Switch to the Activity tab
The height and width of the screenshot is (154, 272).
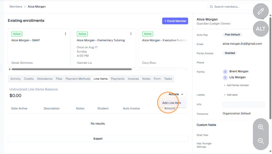(15, 79)
